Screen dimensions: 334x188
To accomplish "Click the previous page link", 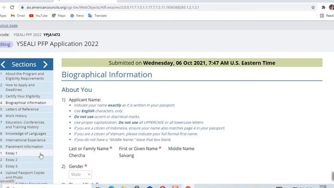I will (x=9, y=26).
